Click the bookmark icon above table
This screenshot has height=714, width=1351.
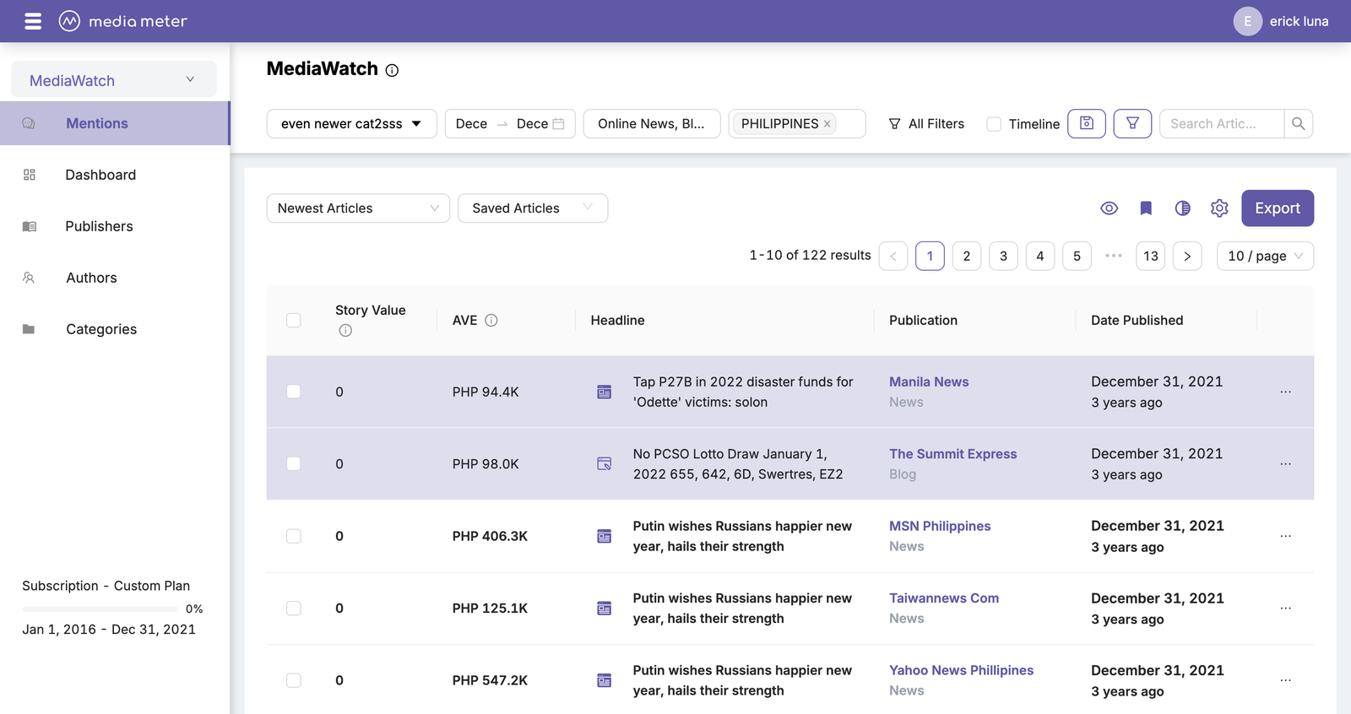[x=1146, y=208]
